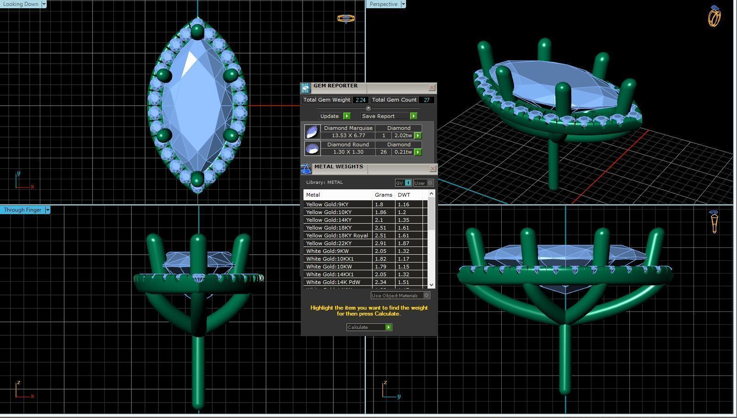Click the Metal column header

[338, 195]
